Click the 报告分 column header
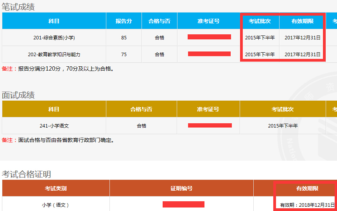Image resolution: width=337 pixels, height=211 pixels. (124, 21)
